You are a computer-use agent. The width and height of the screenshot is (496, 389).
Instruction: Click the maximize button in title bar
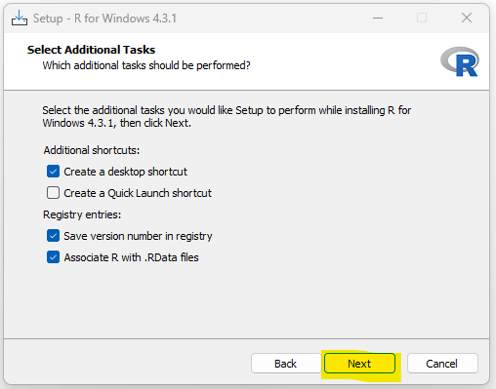point(422,19)
